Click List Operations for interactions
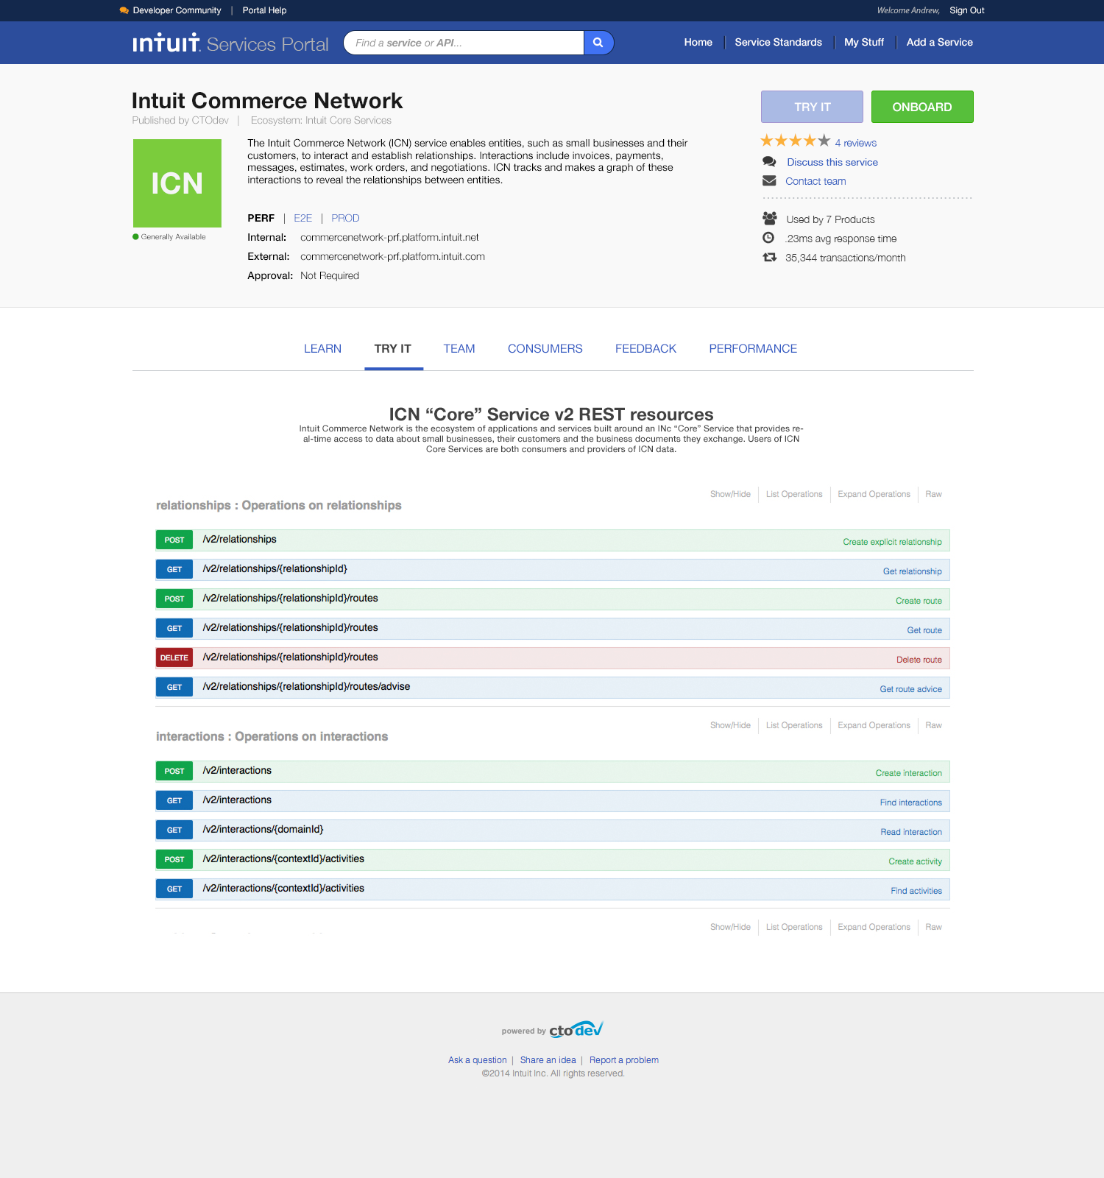Image resolution: width=1104 pixels, height=1178 pixels. 794,725
